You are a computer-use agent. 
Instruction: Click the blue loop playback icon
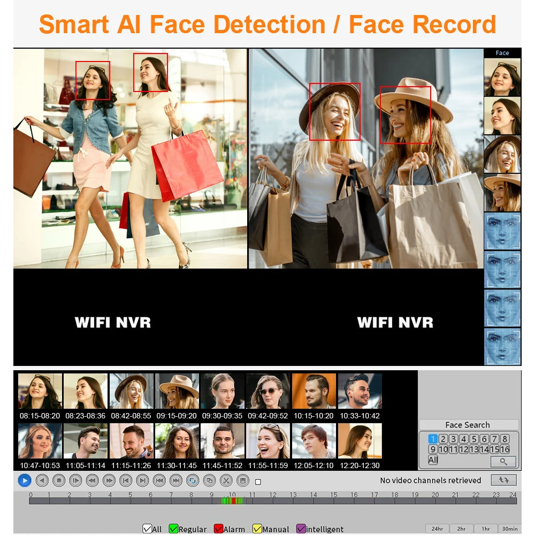pos(193,480)
